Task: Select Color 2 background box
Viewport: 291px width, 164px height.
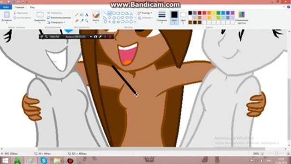Action: point(183,18)
